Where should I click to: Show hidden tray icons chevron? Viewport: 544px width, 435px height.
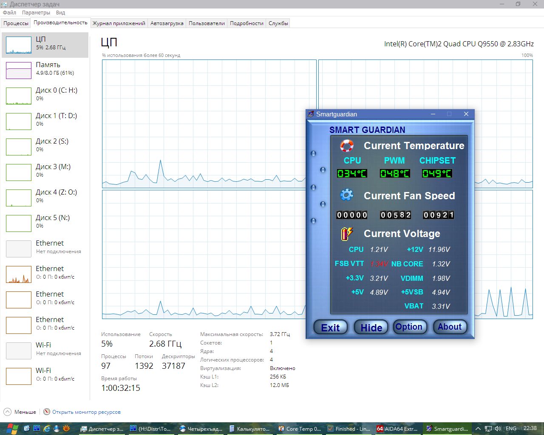(478, 429)
